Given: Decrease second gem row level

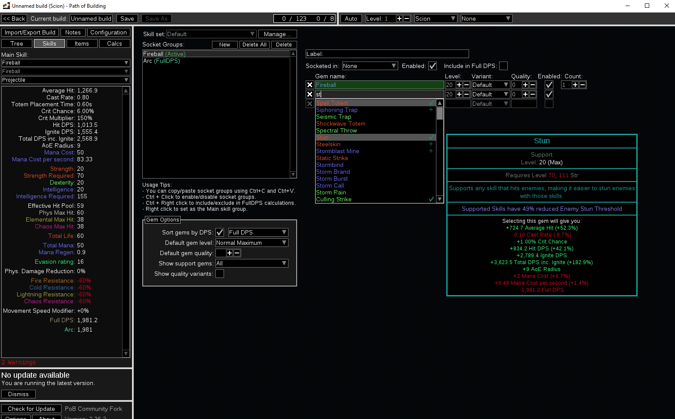Looking at the screenshot, I should 466,94.
